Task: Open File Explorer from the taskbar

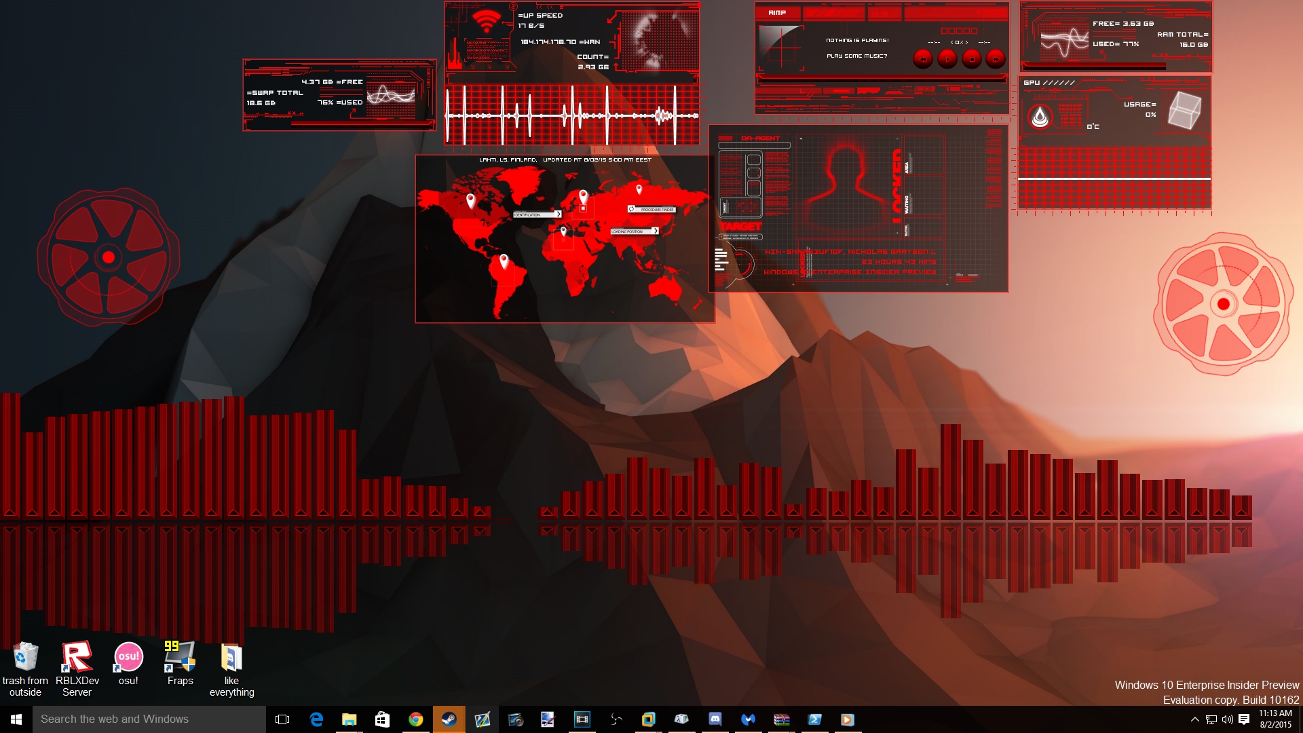Action: click(350, 719)
